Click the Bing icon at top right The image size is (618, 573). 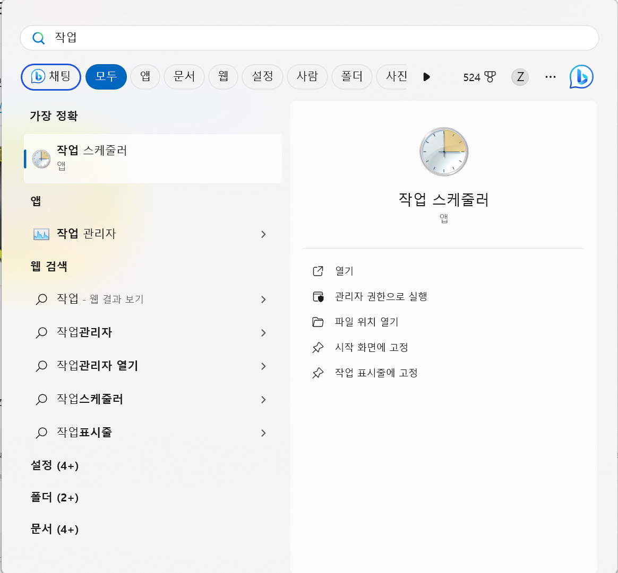click(x=581, y=77)
